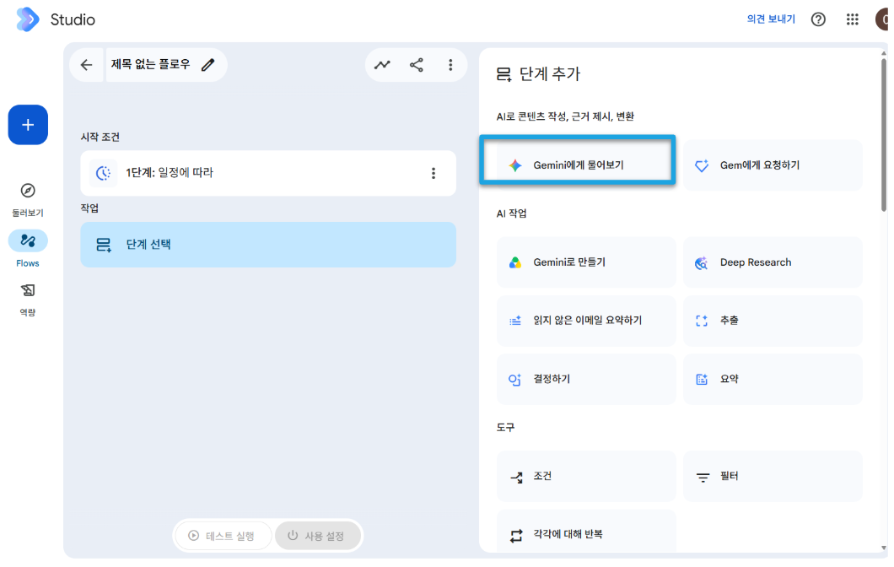Open 역량 in the left sidebar

pos(28,299)
